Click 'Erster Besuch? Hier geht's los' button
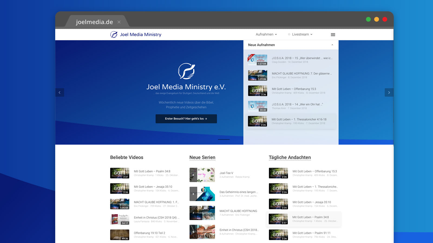This screenshot has height=243, width=433. 186,119
